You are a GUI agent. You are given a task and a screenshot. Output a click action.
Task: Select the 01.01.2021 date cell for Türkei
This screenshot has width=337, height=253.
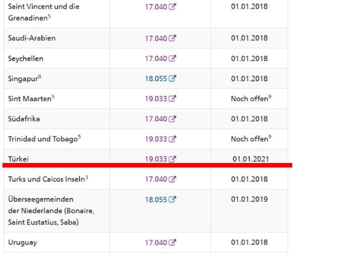249,159
